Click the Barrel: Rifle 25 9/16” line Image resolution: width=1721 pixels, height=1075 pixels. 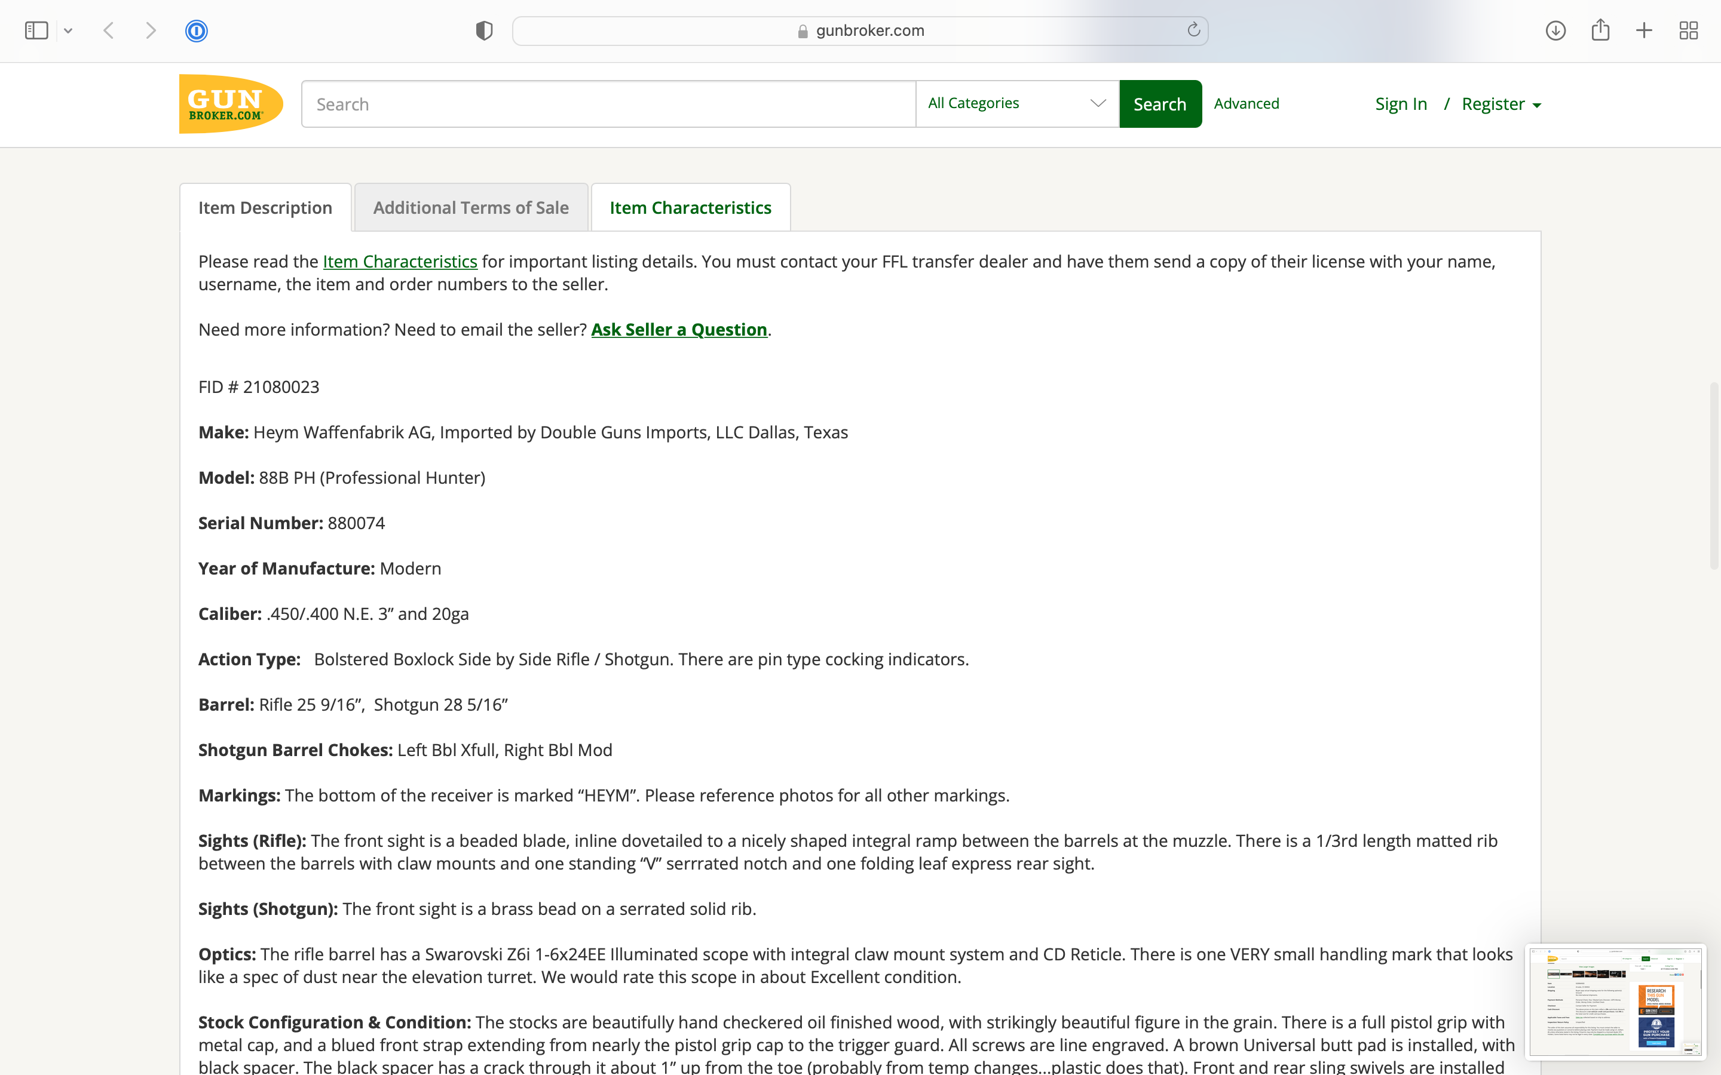coord(353,705)
